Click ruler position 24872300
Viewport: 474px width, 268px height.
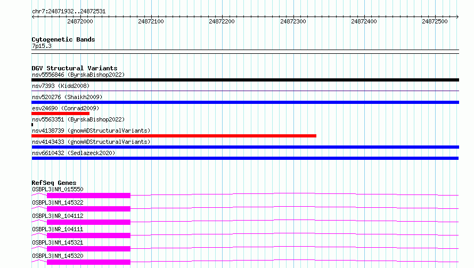coord(293,21)
